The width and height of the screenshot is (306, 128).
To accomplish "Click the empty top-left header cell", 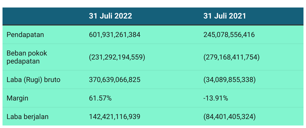I will tap(44, 16).
